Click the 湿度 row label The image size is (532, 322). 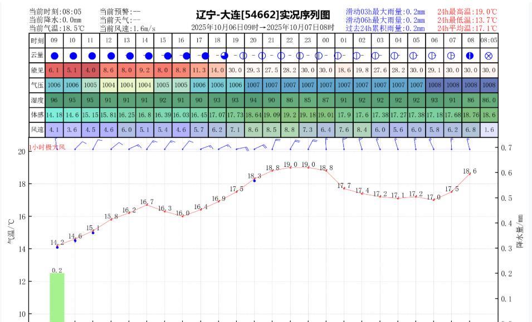point(37,100)
